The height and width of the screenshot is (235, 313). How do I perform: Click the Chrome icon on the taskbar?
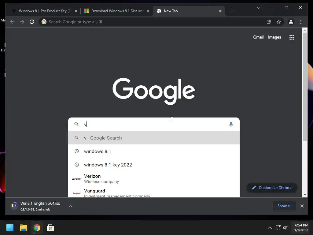point(37,228)
